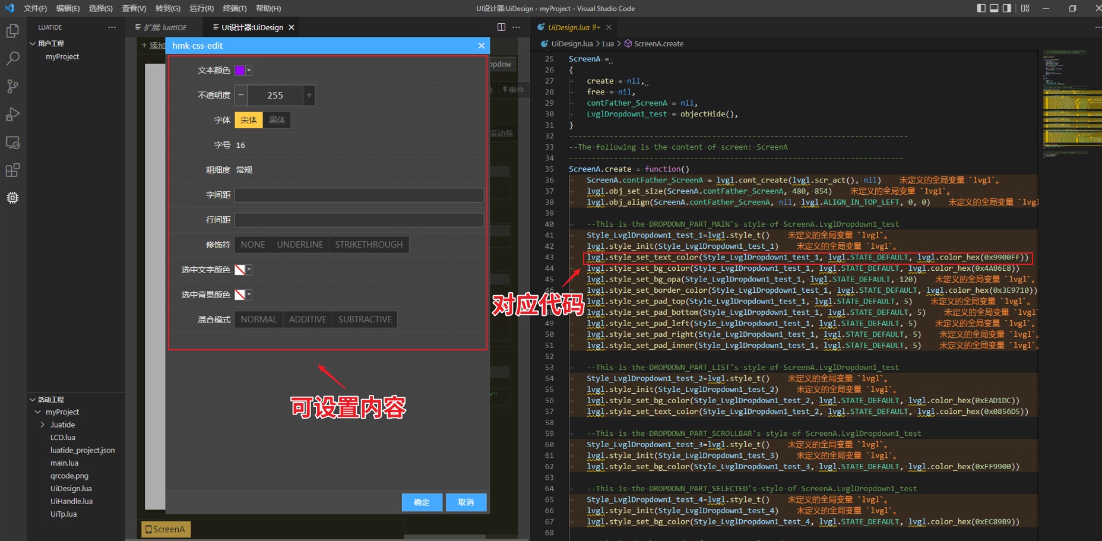Open the 终端(T) menu

point(235,8)
